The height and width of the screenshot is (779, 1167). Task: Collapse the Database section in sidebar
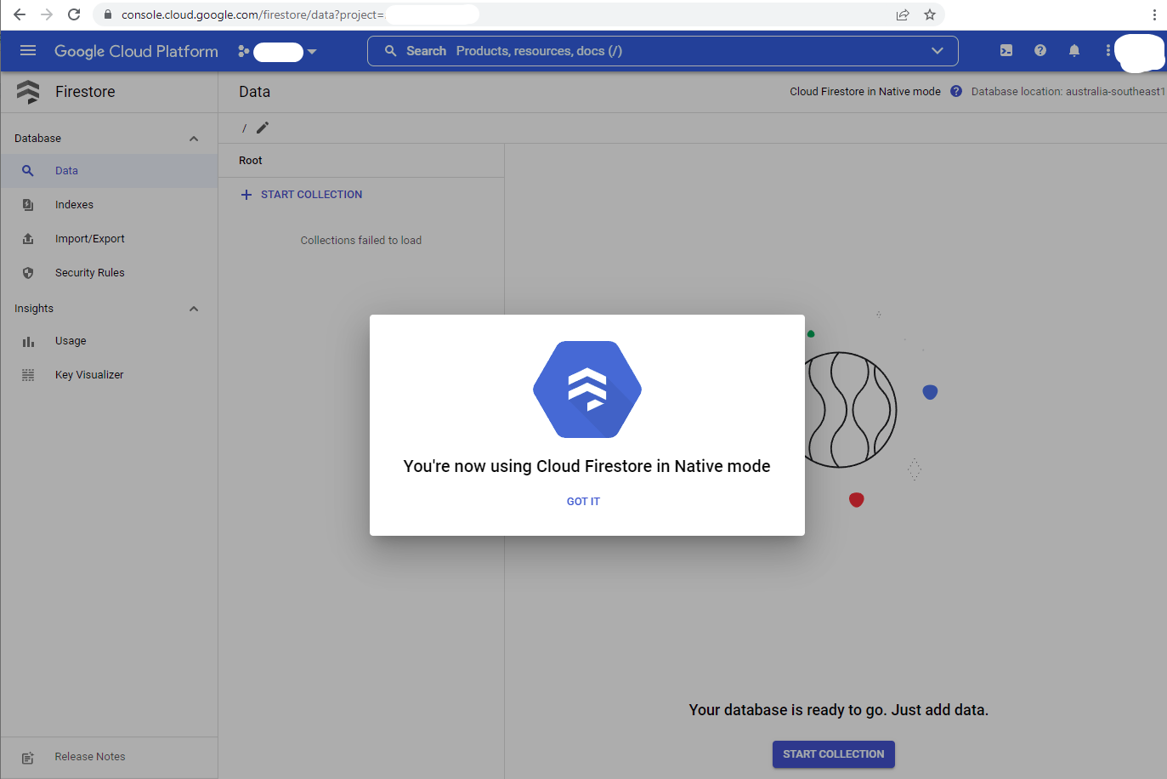(x=194, y=137)
